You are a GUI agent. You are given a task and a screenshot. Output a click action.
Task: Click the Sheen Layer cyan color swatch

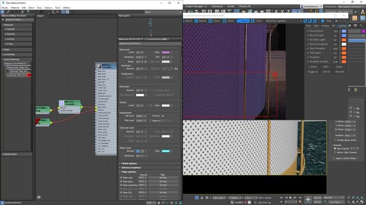[x=165, y=151]
